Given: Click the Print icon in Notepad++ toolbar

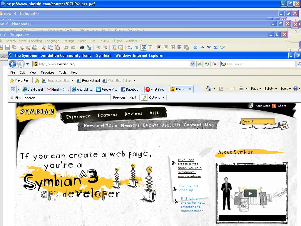Looking at the screenshot, I should 35,47.
